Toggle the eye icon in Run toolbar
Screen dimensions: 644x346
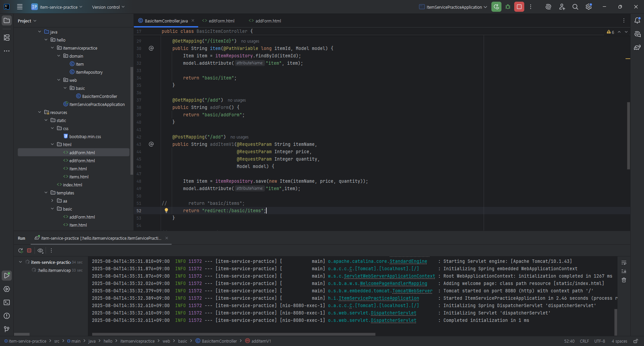[40, 250]
